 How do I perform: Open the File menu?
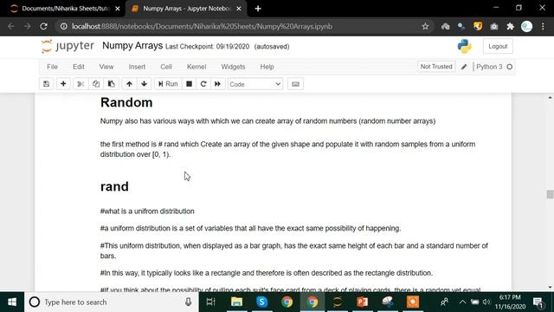[52, 67]
